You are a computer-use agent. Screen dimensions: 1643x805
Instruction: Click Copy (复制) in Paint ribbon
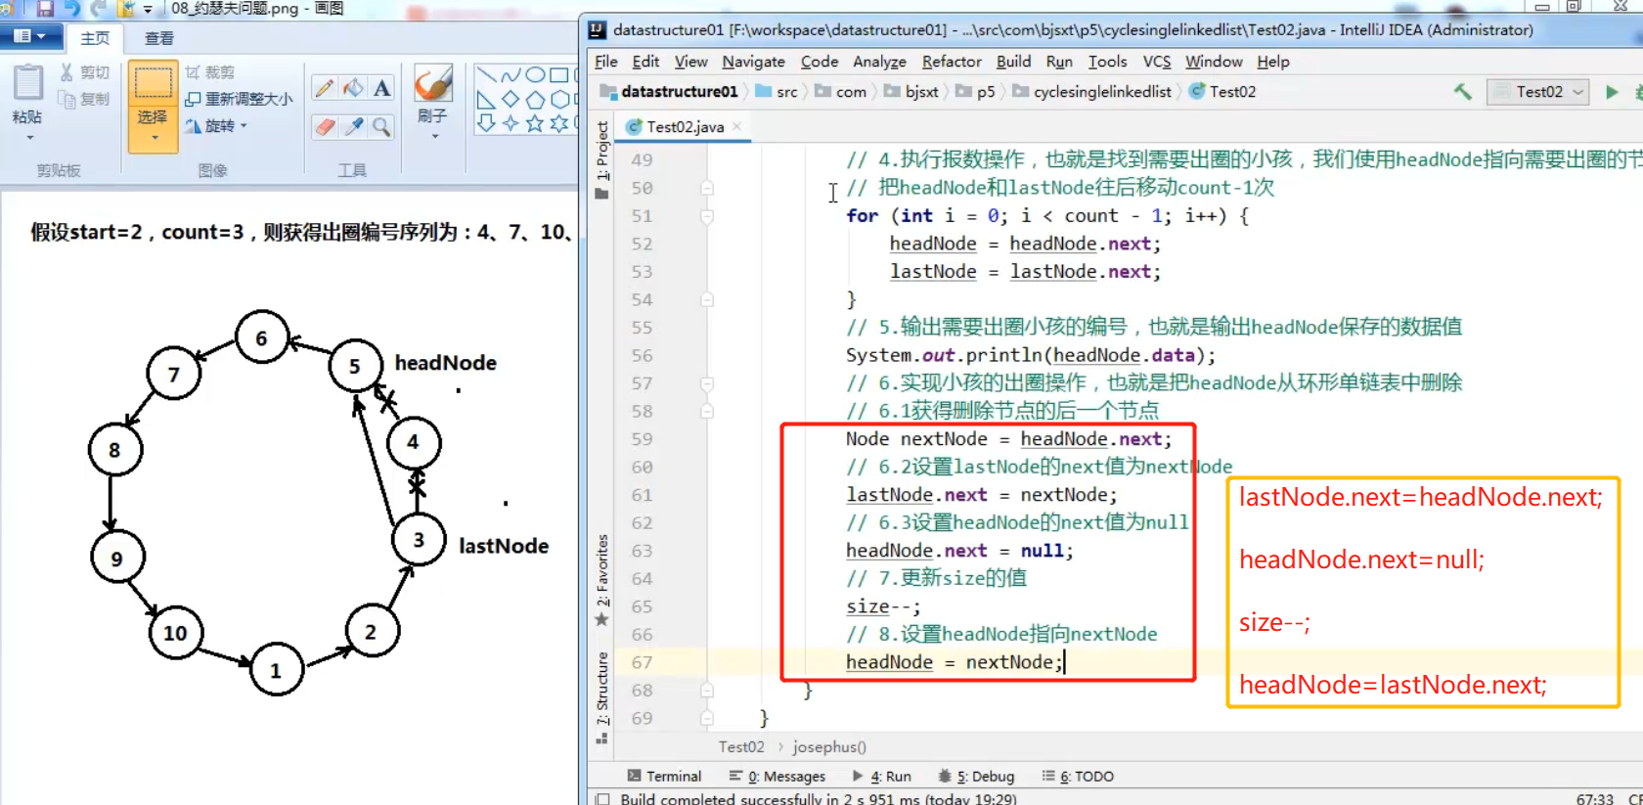click(x=84, y=99)
